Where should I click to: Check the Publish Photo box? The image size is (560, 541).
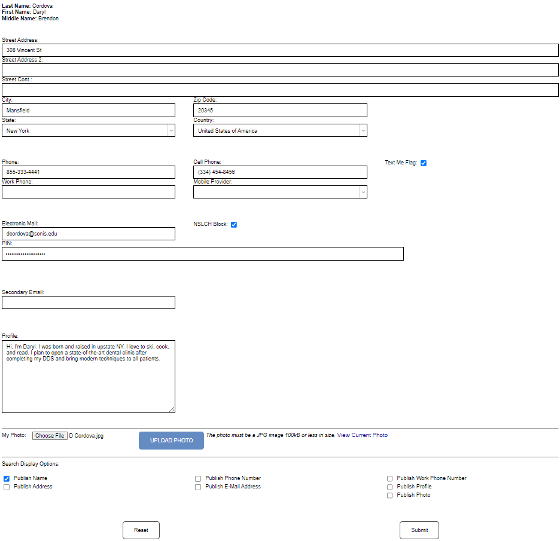(x=389, y=495)
